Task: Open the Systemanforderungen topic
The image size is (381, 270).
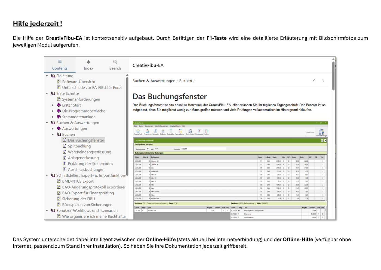Action: [81, 99]
